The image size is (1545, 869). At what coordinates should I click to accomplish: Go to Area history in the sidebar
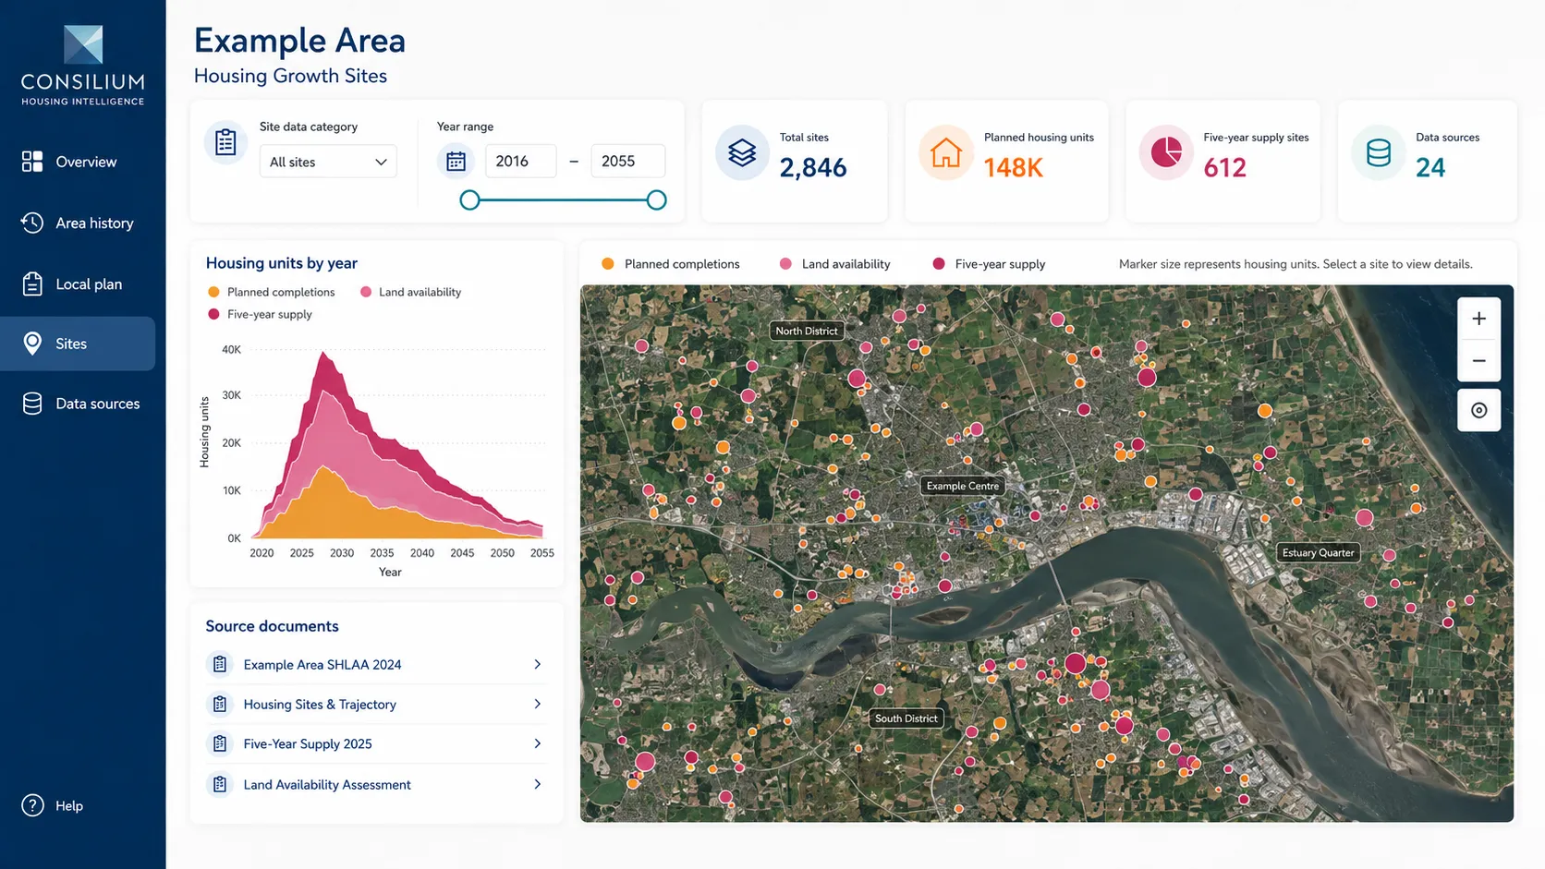(x=78, y=223)
